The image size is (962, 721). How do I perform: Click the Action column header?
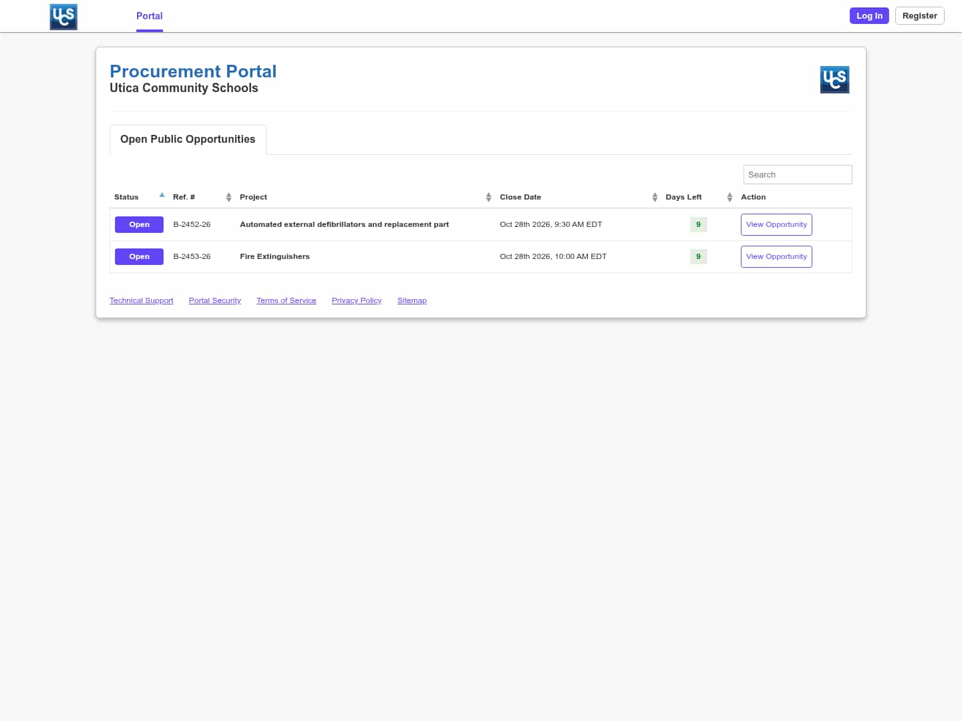pos(753,197)
